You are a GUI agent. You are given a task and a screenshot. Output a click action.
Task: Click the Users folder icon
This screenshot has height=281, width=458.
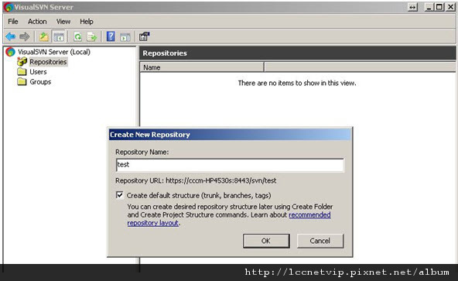(x=22, y=72)
